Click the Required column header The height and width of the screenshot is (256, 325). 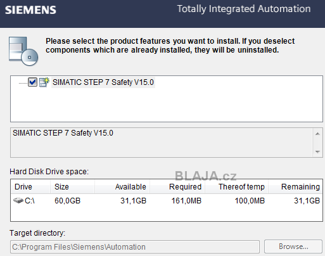(x=177, y=187)
